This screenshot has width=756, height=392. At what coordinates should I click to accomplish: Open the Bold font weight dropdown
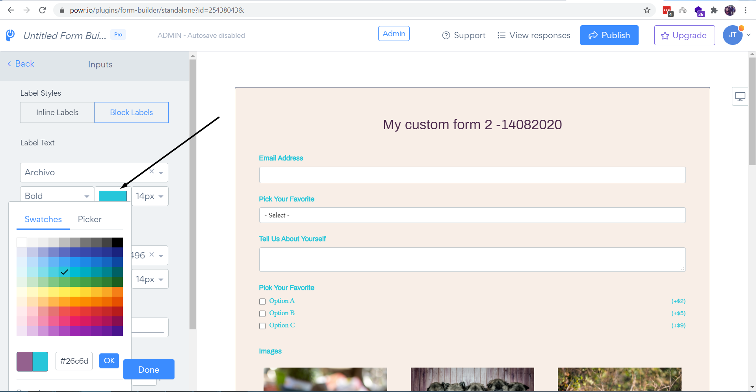tap(57, 195)
